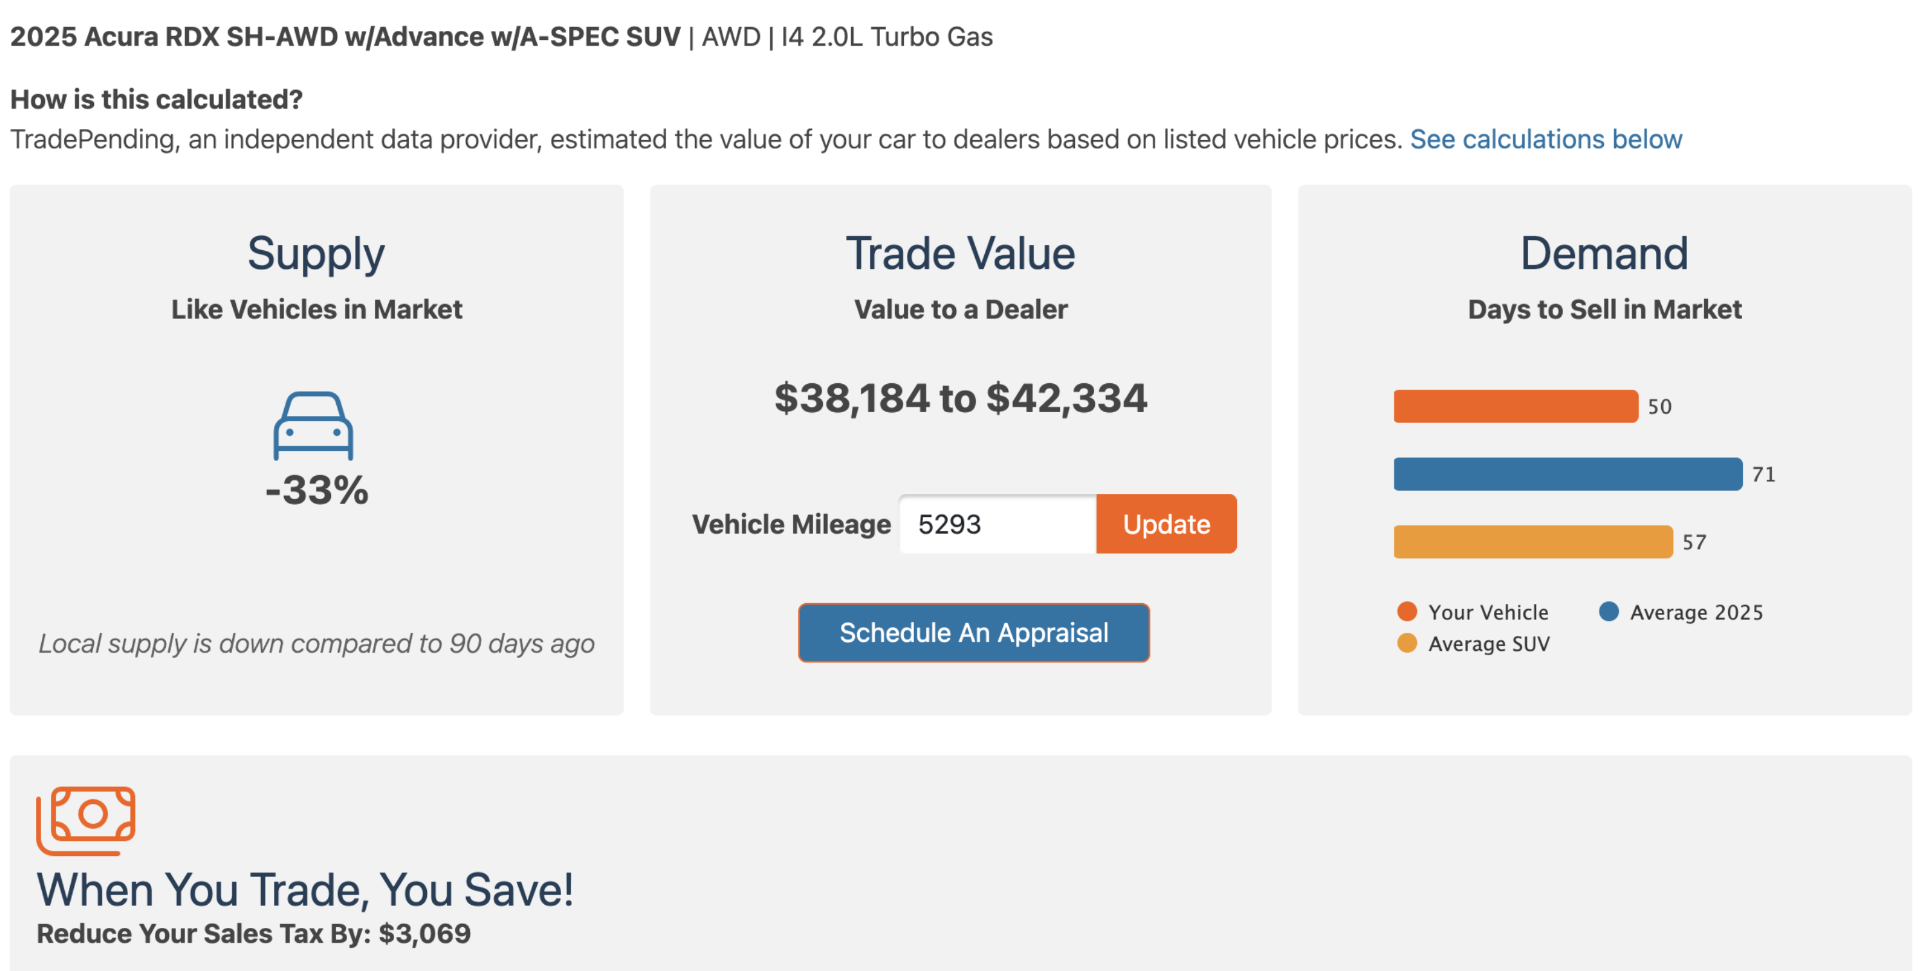Click the blue 71-day demand bar
Viewport: 1926px width, 971px height.
[1568, 475]
